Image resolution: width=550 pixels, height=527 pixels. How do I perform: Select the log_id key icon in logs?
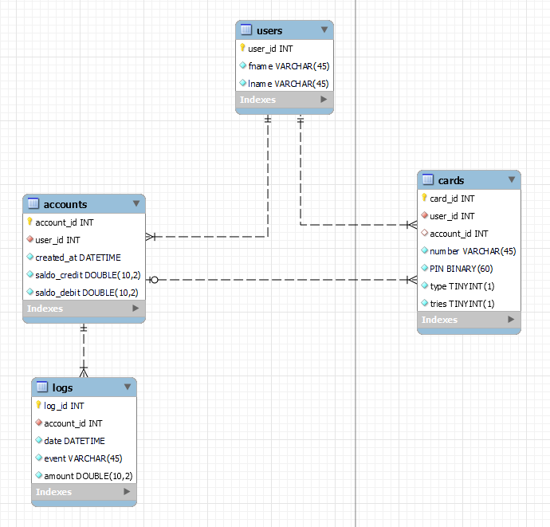click(38, 405)
